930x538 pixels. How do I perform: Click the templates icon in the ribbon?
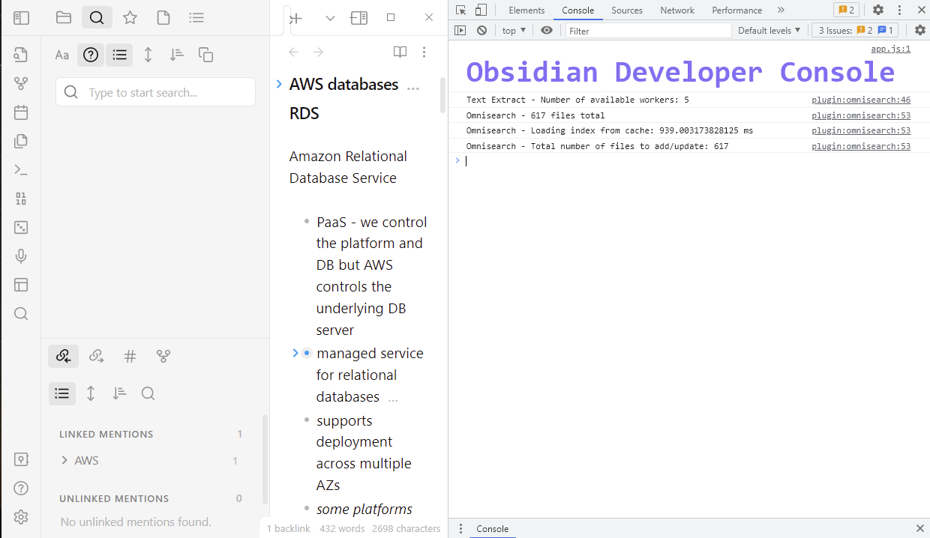[x=21, y=141]
